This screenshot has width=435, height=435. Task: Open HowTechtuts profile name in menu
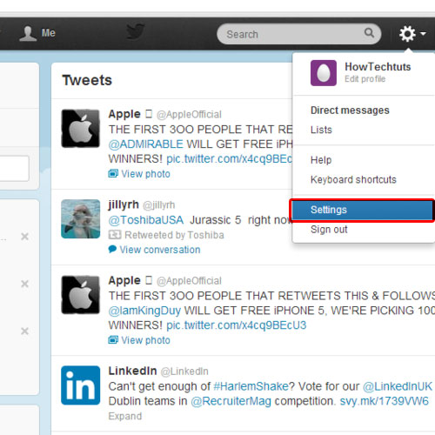[x=378, y=67]
